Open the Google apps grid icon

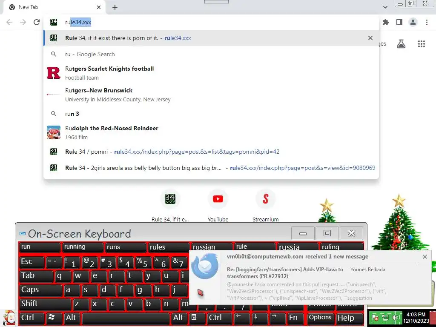(x=421, y=44)
